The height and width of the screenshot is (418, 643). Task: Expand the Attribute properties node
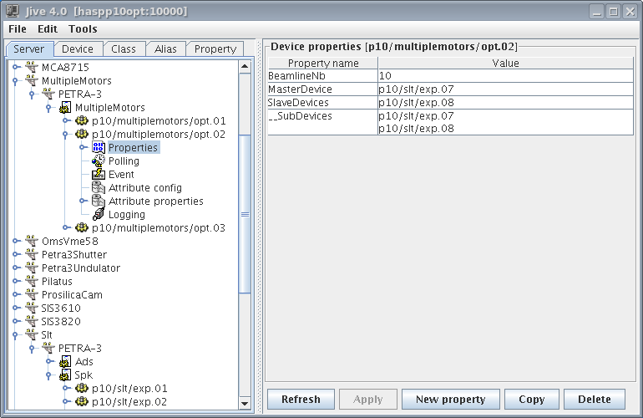(x=83, y=201)
